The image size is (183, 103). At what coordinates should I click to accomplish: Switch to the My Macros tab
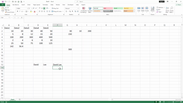click(16, 5)
